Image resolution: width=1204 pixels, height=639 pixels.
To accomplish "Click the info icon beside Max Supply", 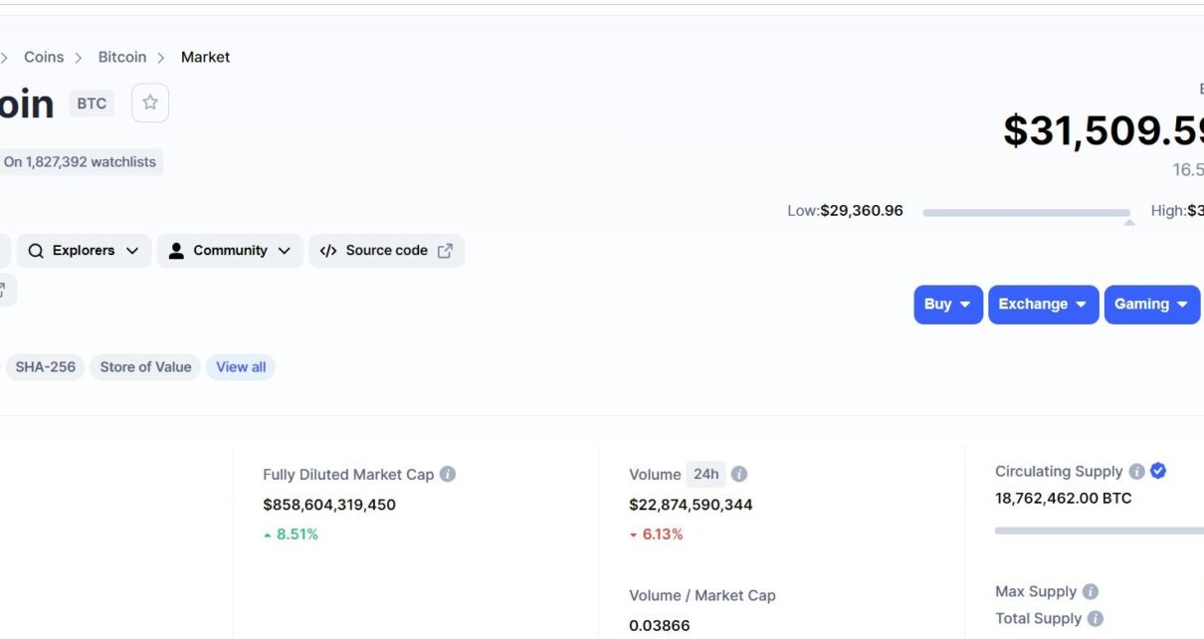I will pyautogui.click(x=1091, y=592).
